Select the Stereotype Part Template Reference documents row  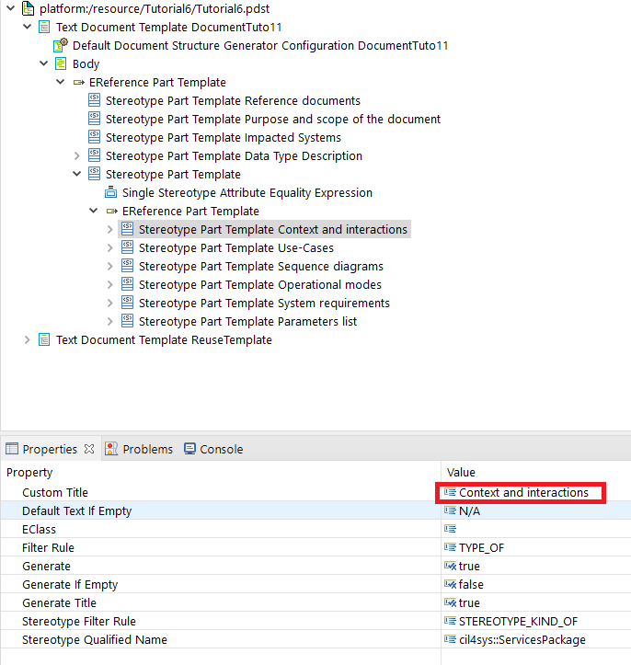(233, 100)
